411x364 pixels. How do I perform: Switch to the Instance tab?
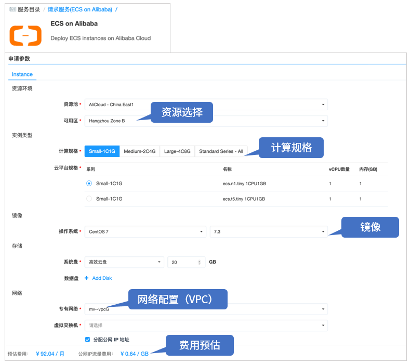pos(22,74)
